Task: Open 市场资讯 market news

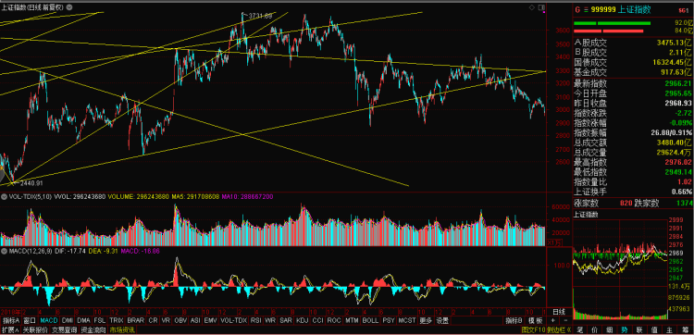Action: tap(122, 329)
